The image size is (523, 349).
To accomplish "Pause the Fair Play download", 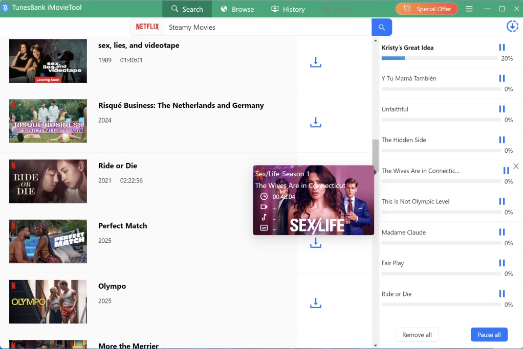I will click(x=502, y=263).
